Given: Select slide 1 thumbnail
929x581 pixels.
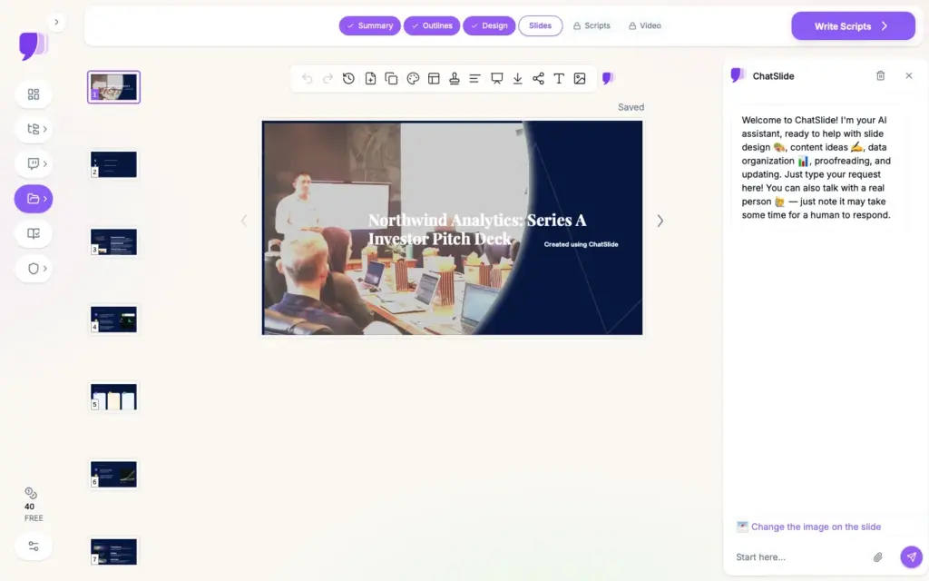Looking at the screenshot, I should coord(113,87).
